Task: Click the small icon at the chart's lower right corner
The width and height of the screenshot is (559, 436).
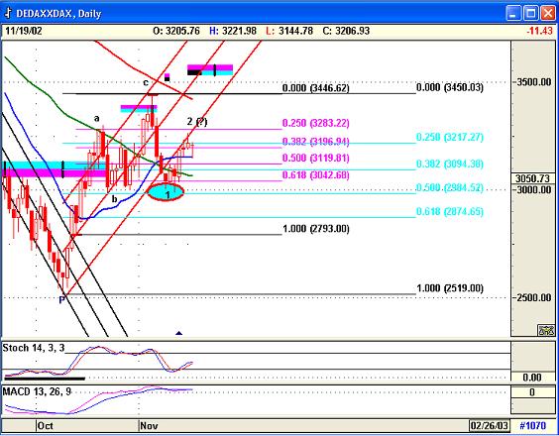Action: point(546,331)
